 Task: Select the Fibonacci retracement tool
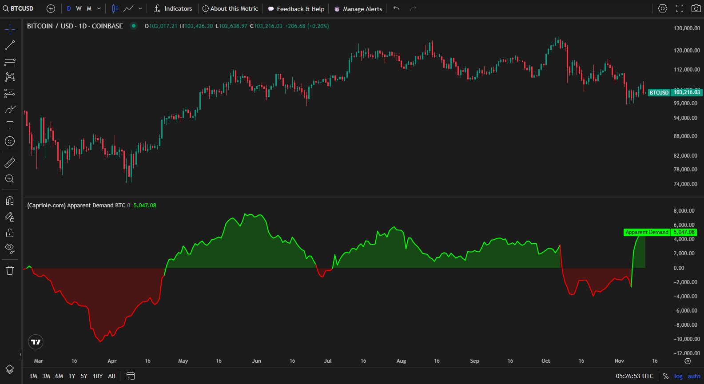10,61
